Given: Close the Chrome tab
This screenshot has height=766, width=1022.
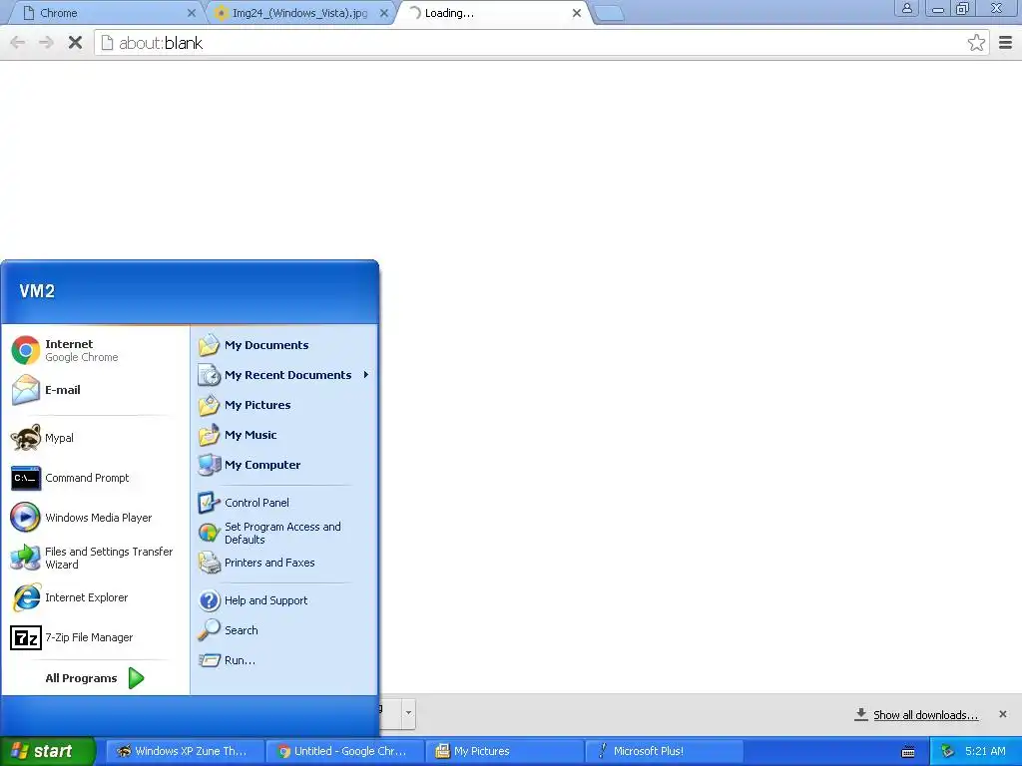Looking at the screenshot, I should 191,13.
